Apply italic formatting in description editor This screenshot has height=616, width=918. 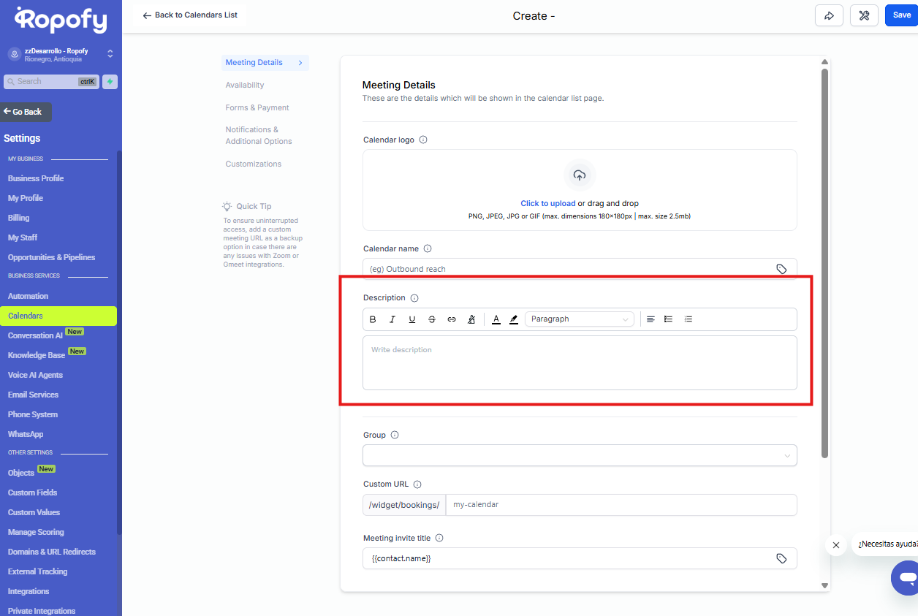(x=392, y=319)
